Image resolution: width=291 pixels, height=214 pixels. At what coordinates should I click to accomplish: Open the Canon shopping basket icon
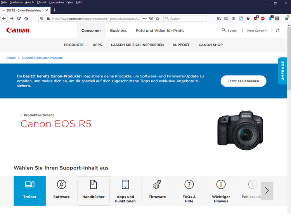(277, 30)
